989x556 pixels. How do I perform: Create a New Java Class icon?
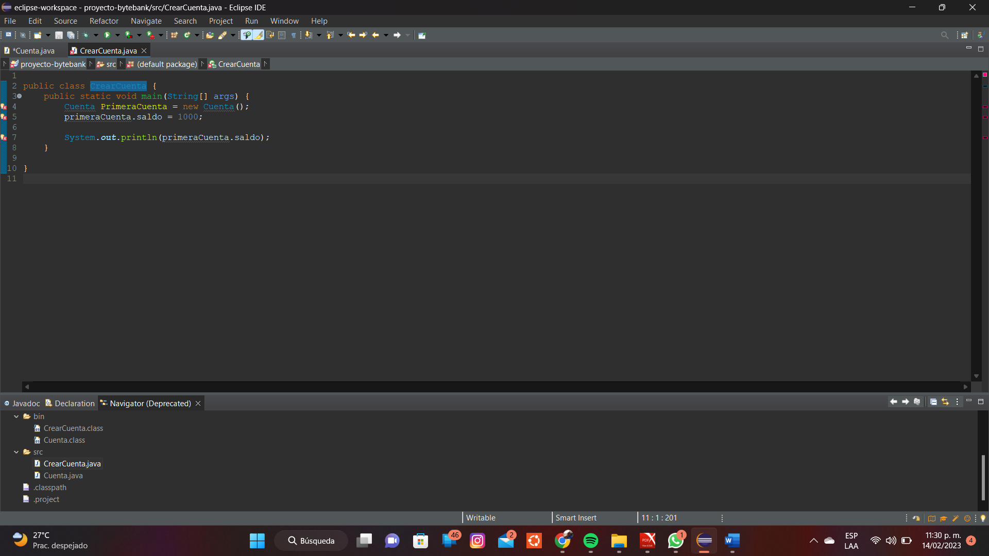pyautogui.click(x=187, y=35)
